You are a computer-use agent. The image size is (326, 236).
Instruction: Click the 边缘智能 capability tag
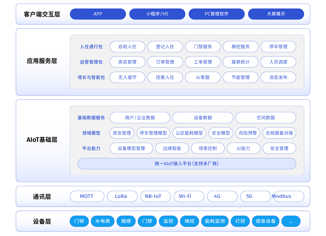172,148
